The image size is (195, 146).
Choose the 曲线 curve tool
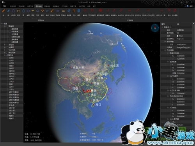pyautogui.click(x=47, y=12)
